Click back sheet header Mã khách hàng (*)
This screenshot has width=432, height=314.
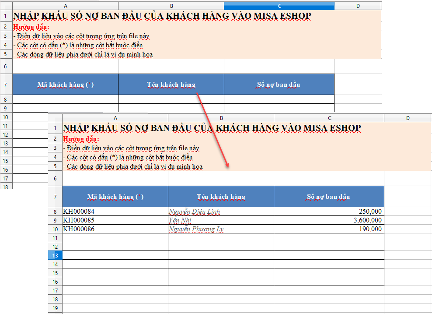65,85
